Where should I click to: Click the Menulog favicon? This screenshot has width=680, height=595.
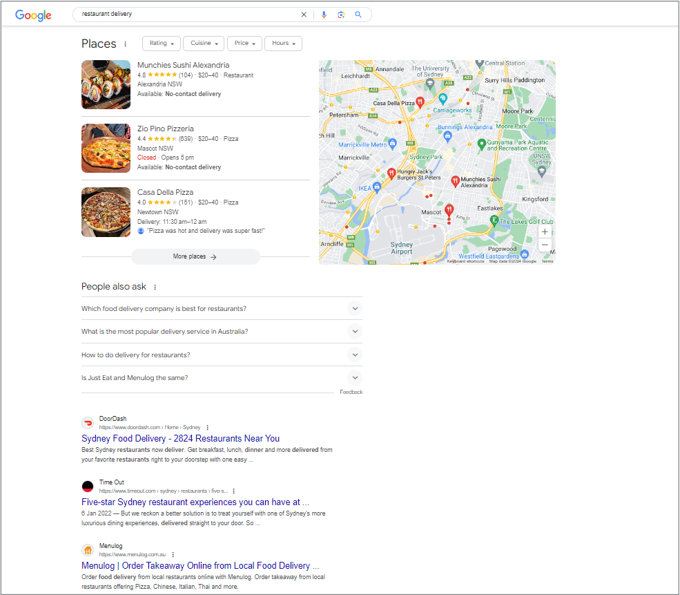point(88,550)
